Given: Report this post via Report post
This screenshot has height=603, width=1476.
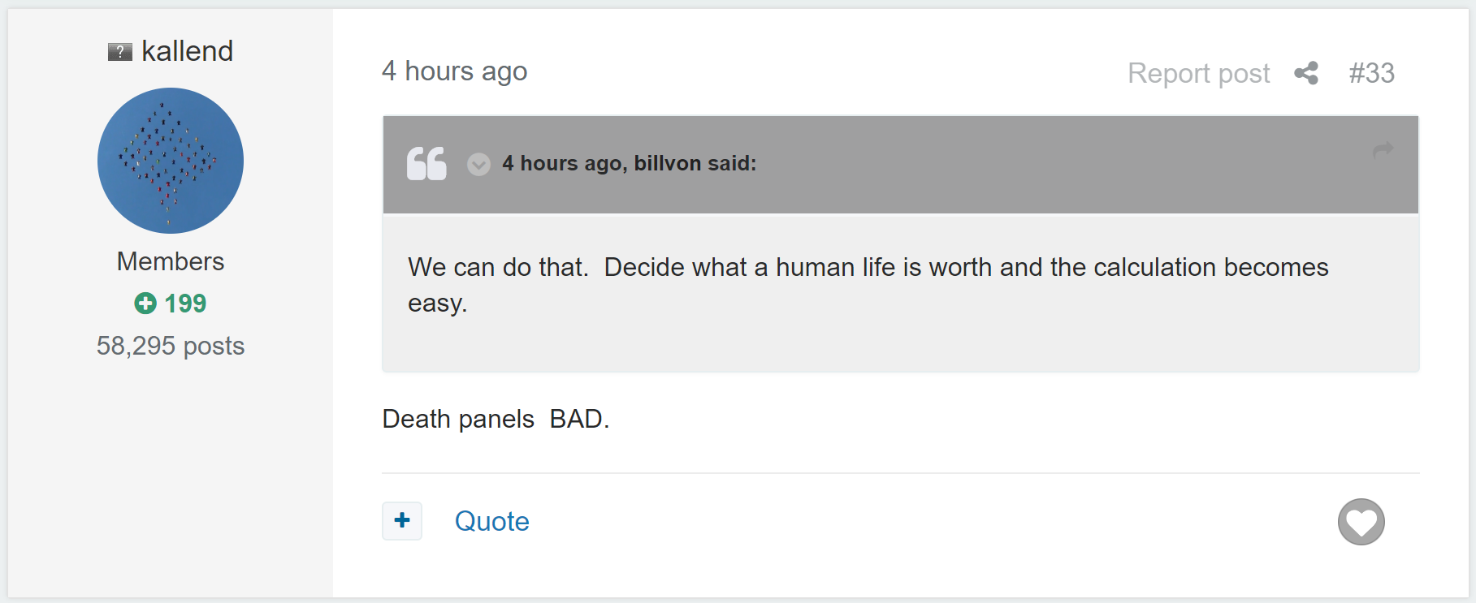Looking at the screenshot, I should (1198, 74).
